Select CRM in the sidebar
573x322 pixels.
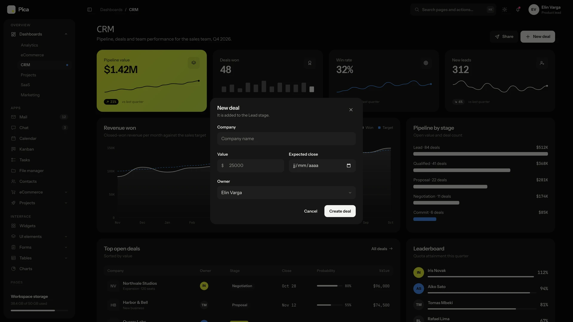[44, 65]
